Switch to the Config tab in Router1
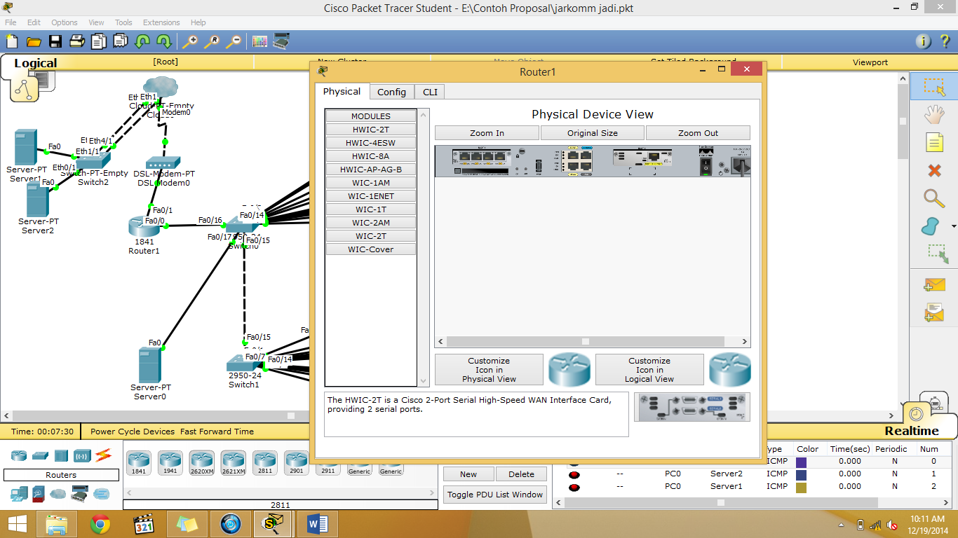 click(391, 92)
